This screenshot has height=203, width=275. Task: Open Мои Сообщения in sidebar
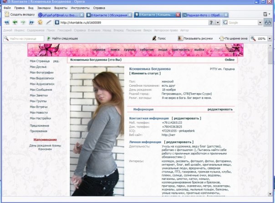41,89
